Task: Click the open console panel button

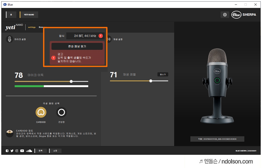Action: tap(77, 46)
